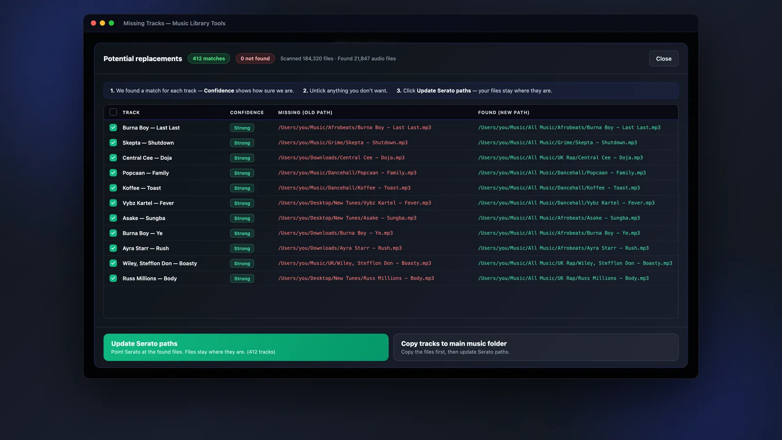Viewport: 782px width, 440px height.
Task: Untick the Burna Boy — Ye checkbox
Action: [x=113, y=233]
